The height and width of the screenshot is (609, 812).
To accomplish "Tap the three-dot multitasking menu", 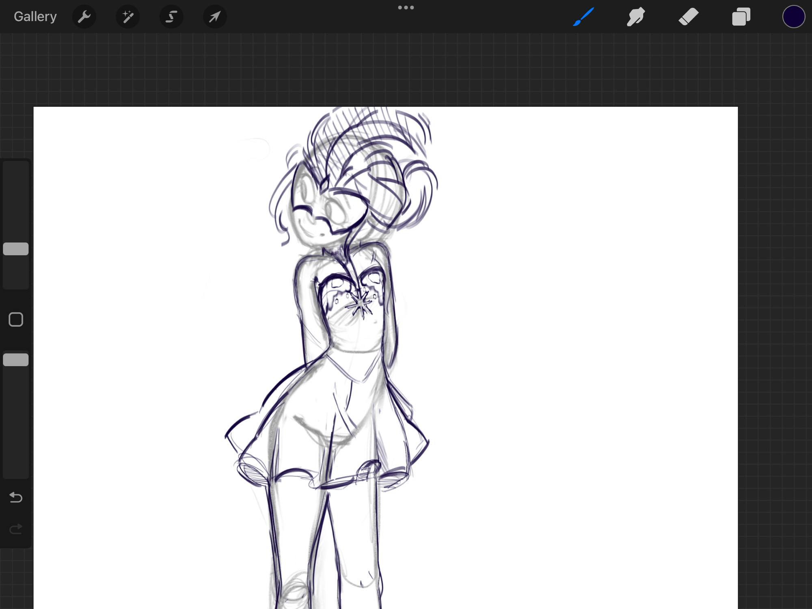I will 406,8.
